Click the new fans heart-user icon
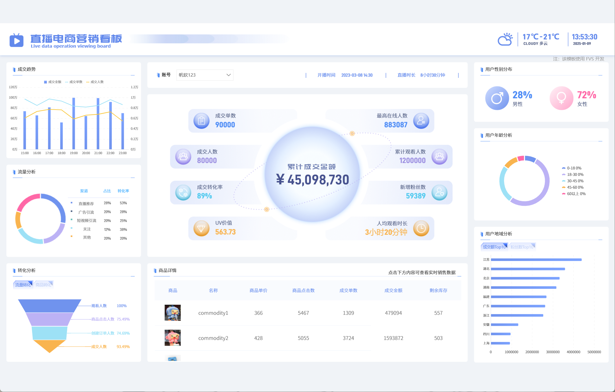Screen dimensions: 615x392 click(439, 192)
